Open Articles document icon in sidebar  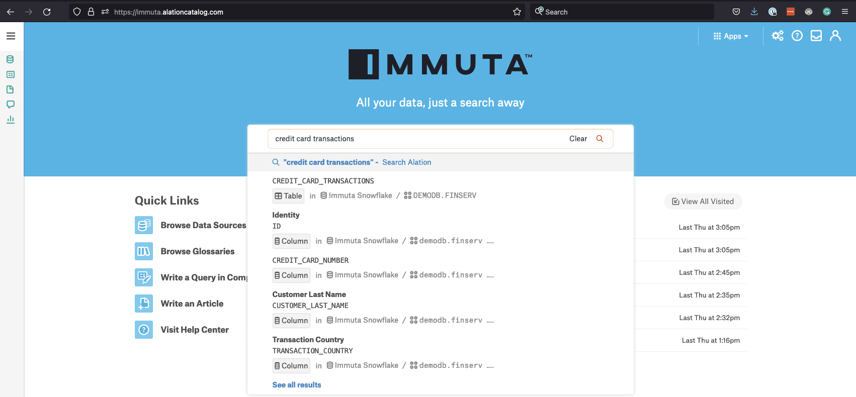[10, 89]
